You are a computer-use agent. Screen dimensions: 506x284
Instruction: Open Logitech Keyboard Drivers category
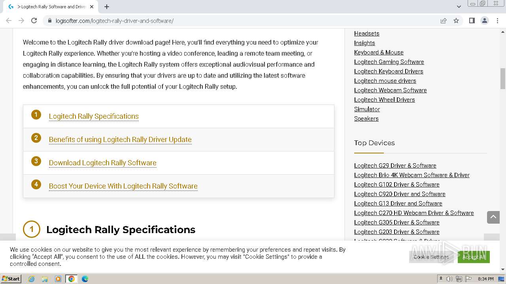(389, 71)
